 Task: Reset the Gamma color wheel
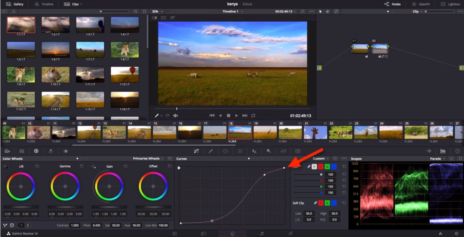(81, 166)
